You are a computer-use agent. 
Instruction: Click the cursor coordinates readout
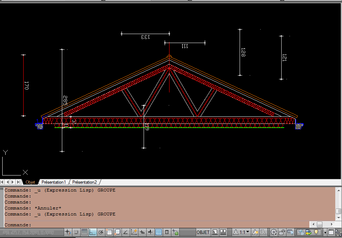point(28,233)
